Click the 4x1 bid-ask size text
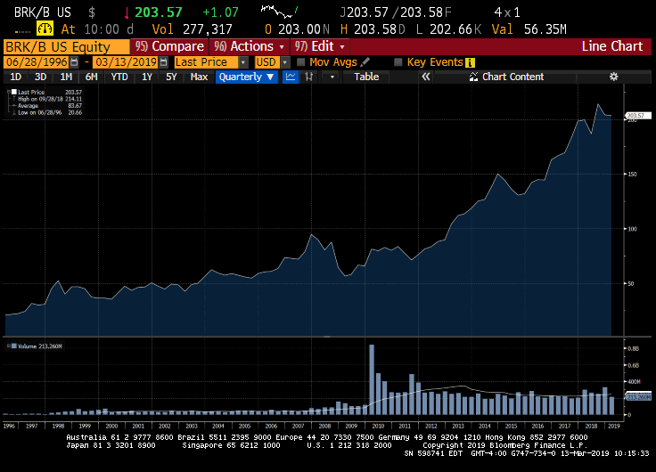 (x=507, y=12)
